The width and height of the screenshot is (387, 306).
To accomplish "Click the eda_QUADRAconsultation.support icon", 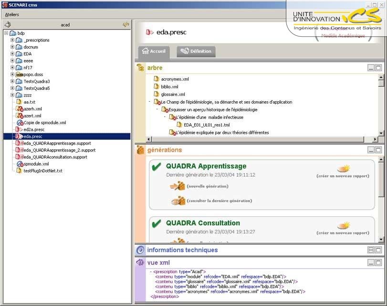I will tap(20, 157).
